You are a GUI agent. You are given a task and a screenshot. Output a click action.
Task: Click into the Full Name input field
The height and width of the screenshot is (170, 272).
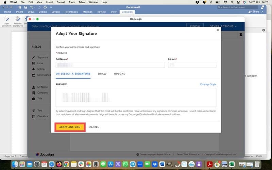110,65
